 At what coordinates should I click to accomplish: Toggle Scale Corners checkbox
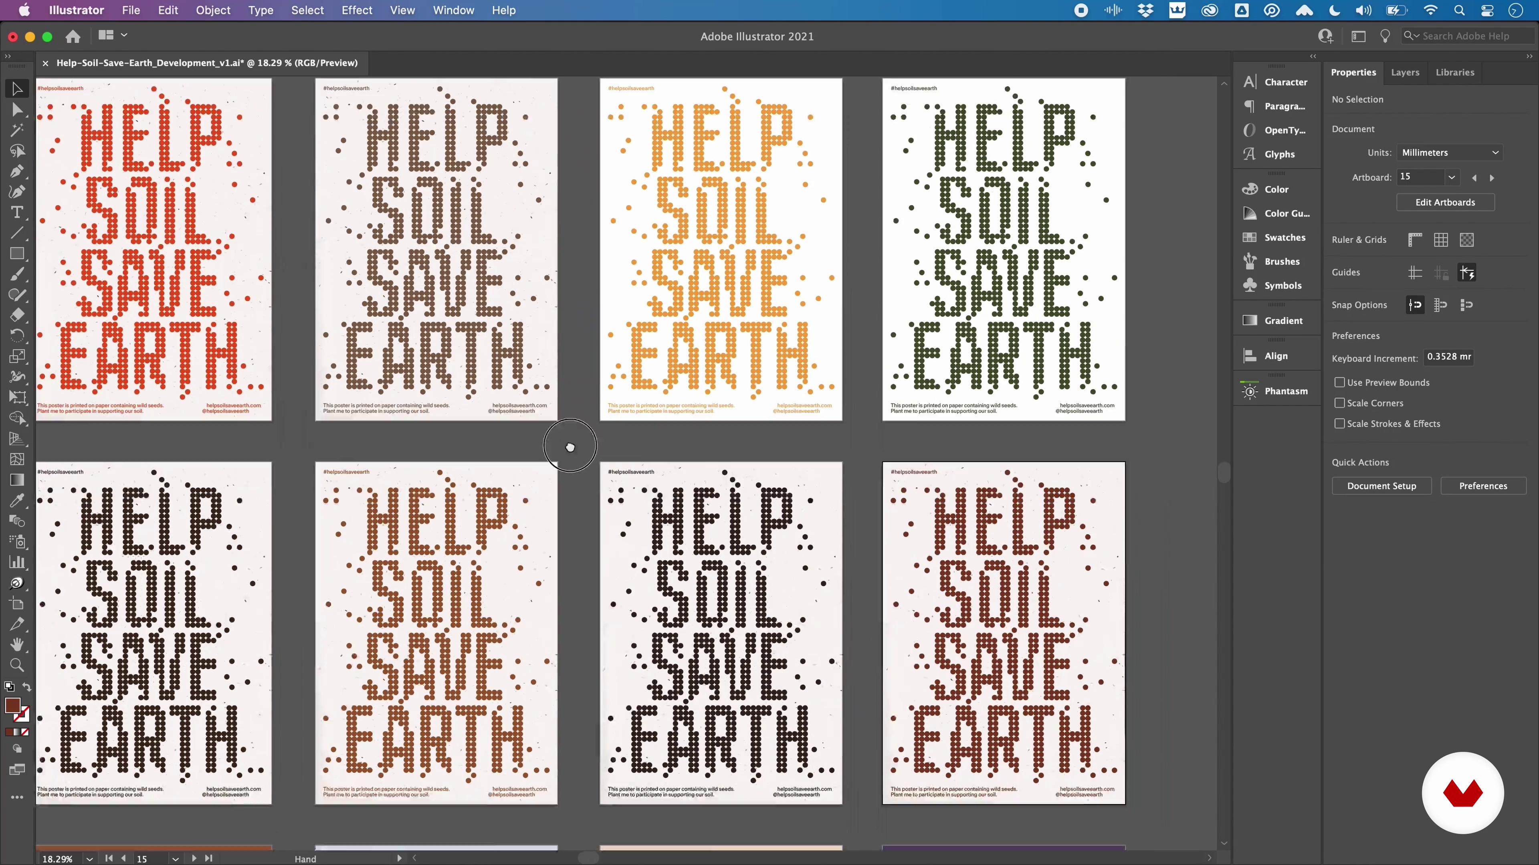tap(1339, 403)
